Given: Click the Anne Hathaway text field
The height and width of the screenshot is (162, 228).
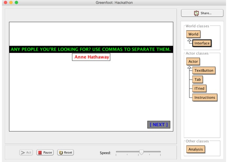Looking at the screenshot, I should (91, 57).
